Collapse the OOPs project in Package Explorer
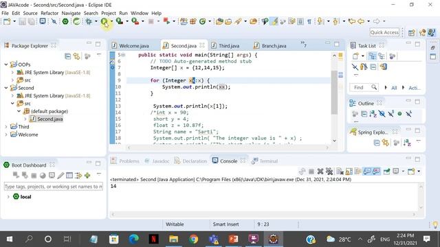This screenshot has height=247, width=440. pyautogui.click(x=6, y=64)
